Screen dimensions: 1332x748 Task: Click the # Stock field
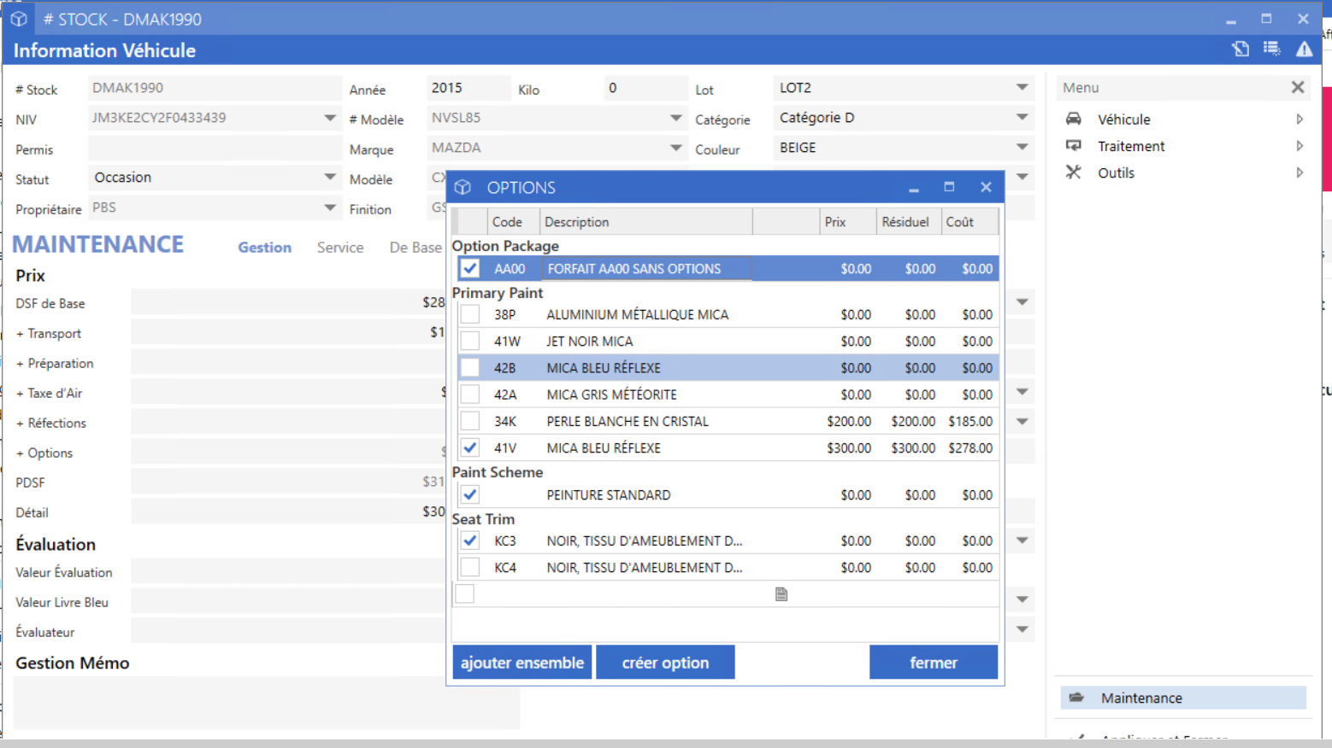pos(215,88)
